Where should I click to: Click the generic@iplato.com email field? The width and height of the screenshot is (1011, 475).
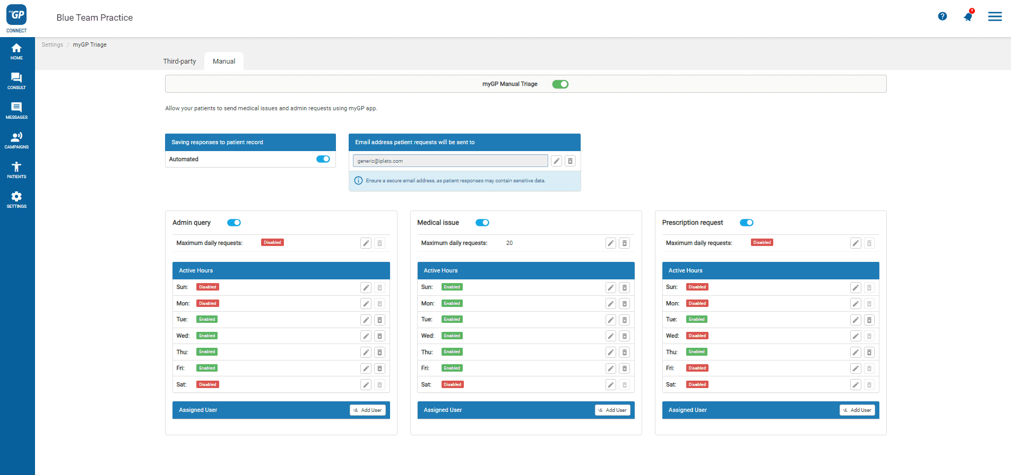point(451,161)
